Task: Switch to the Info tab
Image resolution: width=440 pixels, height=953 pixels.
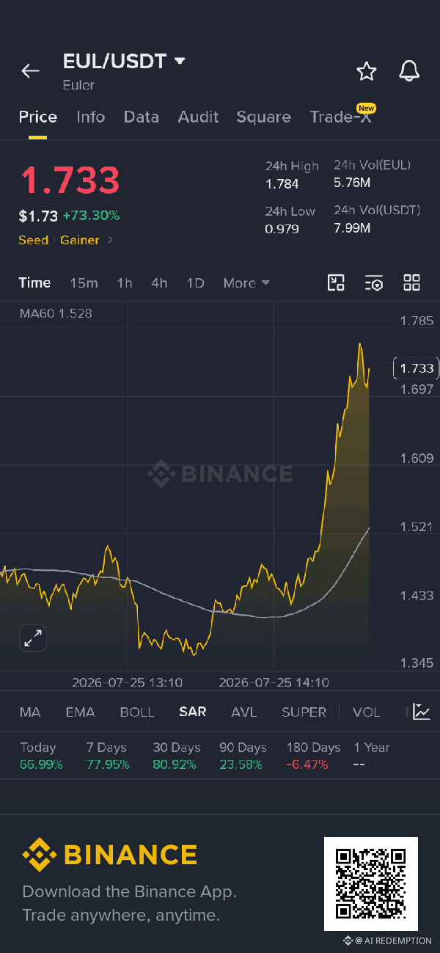Action: [91, 117]
